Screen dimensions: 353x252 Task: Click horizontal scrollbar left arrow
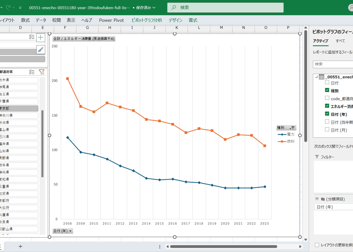click(167, 247)
